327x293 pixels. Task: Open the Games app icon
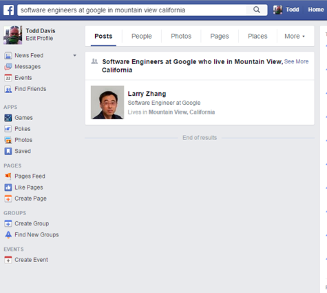coord(8,118)
